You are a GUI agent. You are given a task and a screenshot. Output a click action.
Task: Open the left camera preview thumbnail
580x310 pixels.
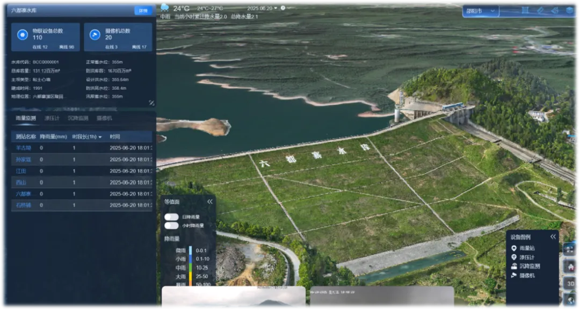pos(233,298)
